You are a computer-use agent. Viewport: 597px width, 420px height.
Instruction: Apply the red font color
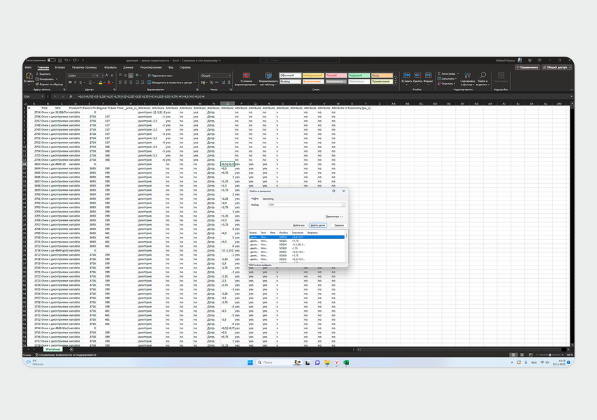pos(109,82)
